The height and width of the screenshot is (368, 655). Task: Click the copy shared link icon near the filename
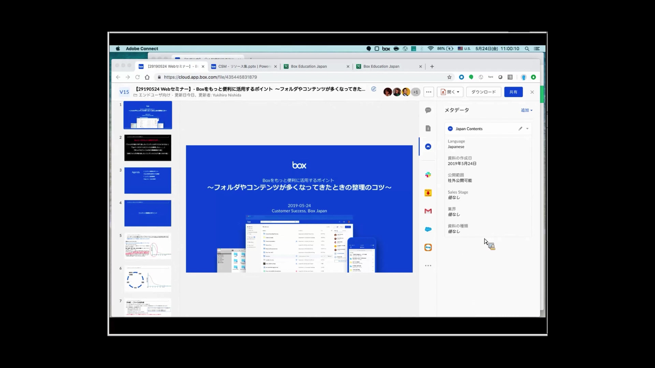coord(374,89)
